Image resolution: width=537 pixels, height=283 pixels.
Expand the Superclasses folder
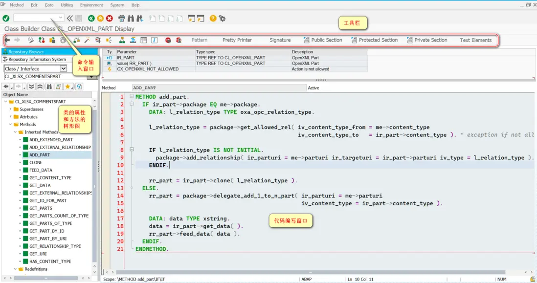tap(10, 109)
